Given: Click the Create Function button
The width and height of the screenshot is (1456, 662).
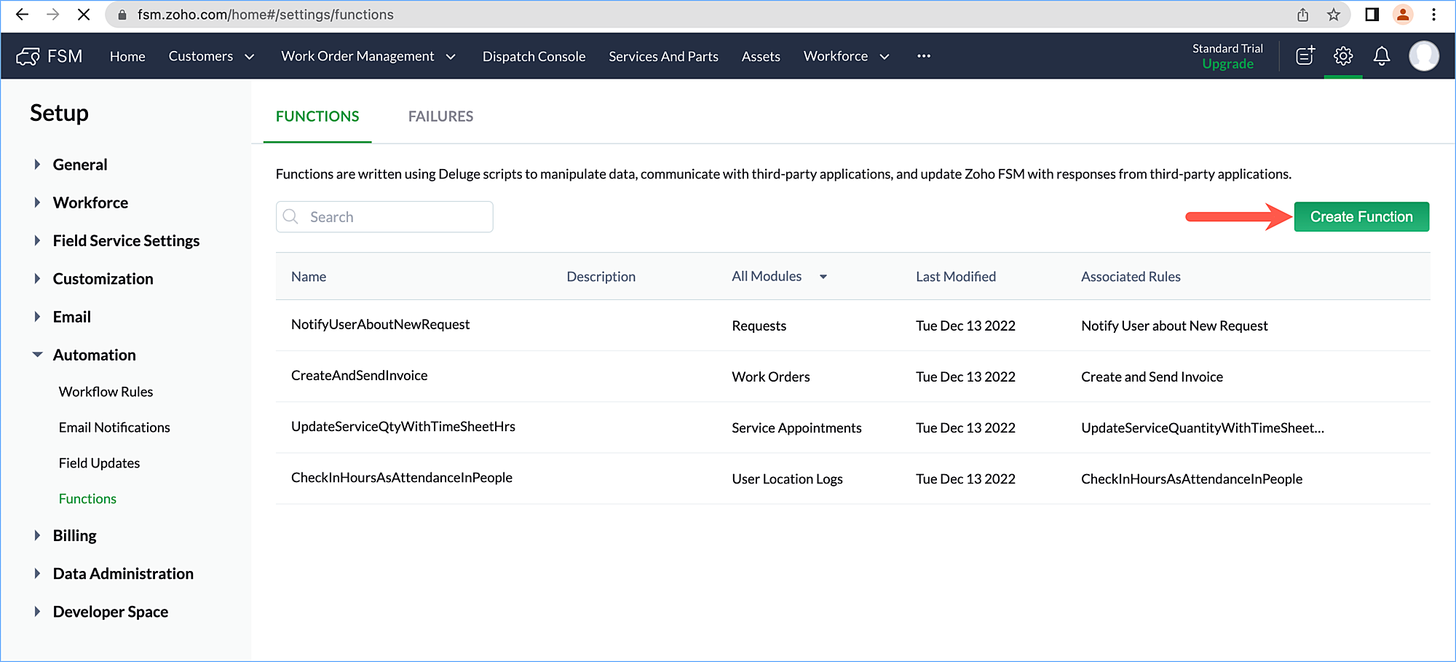Looking at the screenshot, I should click(x=1361, y=217).
